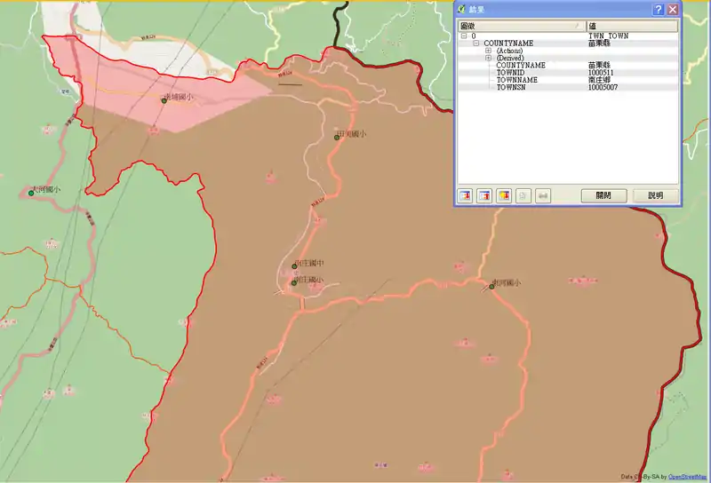Collapse the COUNTYNAME feature node
Screen dimensions: 711x483
(x=476, y=44)
